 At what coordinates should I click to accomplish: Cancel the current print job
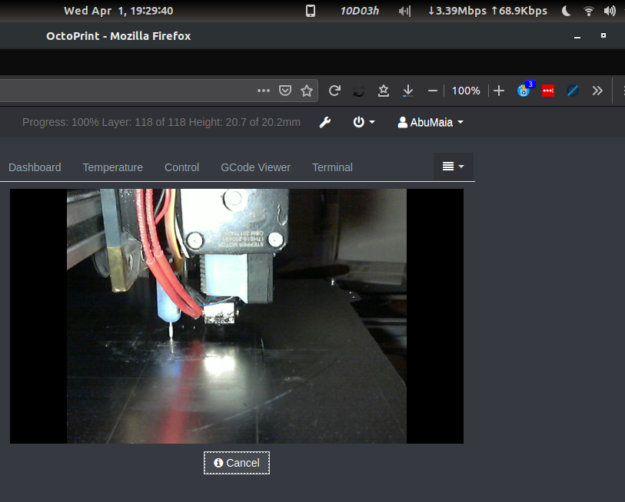[x=236, y=463]
